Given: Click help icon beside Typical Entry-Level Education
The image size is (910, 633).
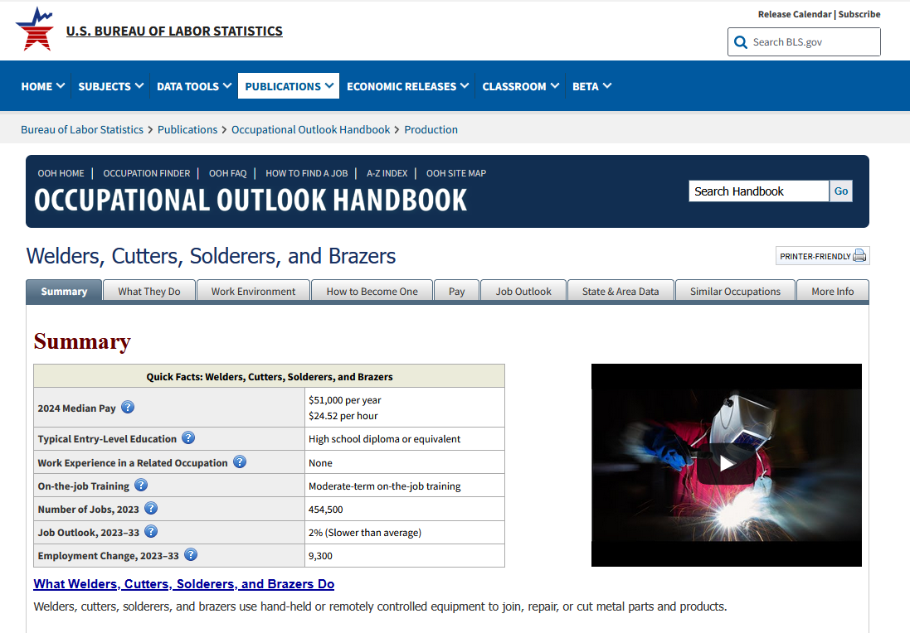Looking at the screenshot, I should (x=188, y=438).
